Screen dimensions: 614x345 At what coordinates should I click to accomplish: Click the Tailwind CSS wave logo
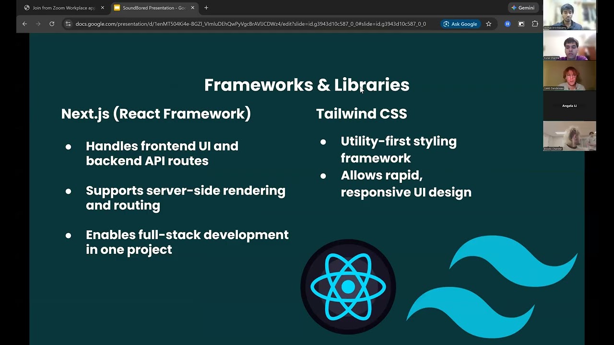[492, 287]
